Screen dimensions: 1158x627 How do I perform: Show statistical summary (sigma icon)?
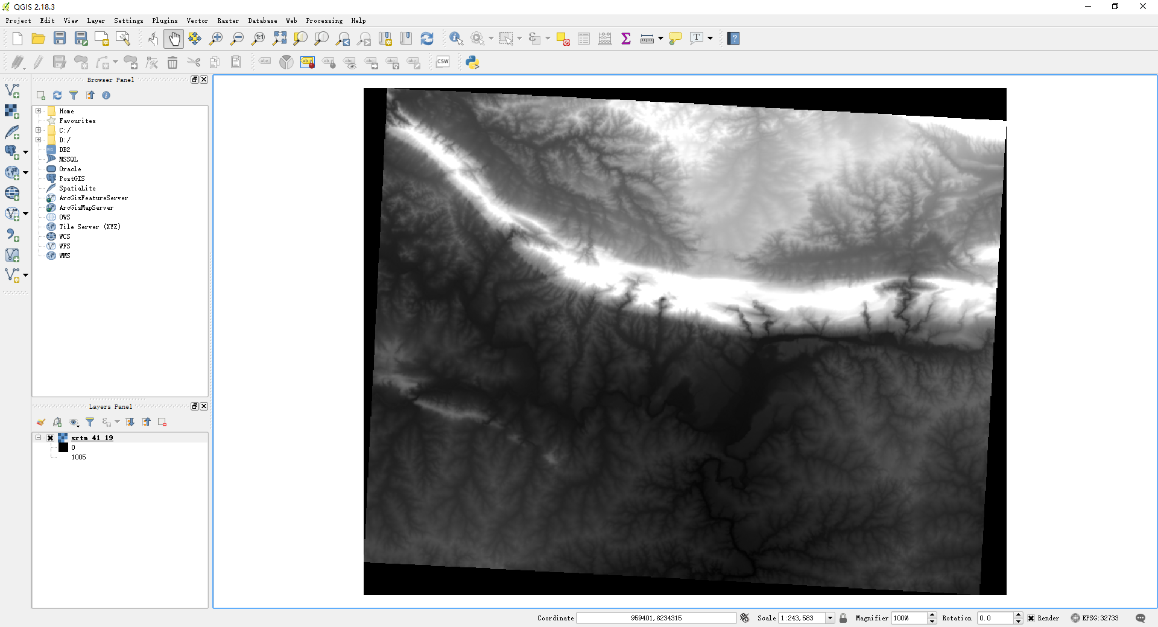(626, 39)
